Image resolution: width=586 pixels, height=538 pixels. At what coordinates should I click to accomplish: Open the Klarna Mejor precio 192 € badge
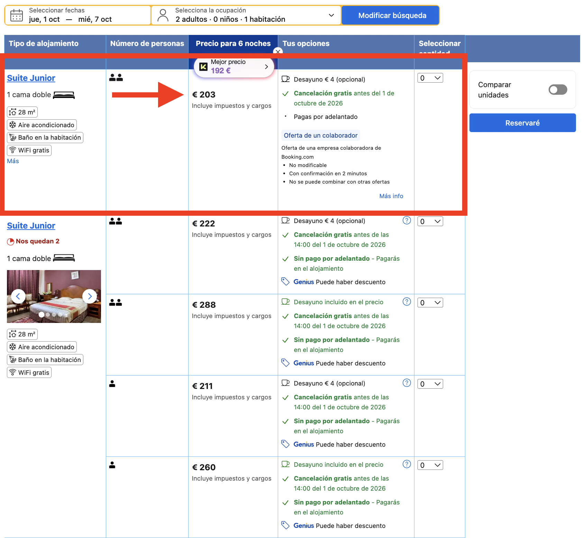[234, 66]
